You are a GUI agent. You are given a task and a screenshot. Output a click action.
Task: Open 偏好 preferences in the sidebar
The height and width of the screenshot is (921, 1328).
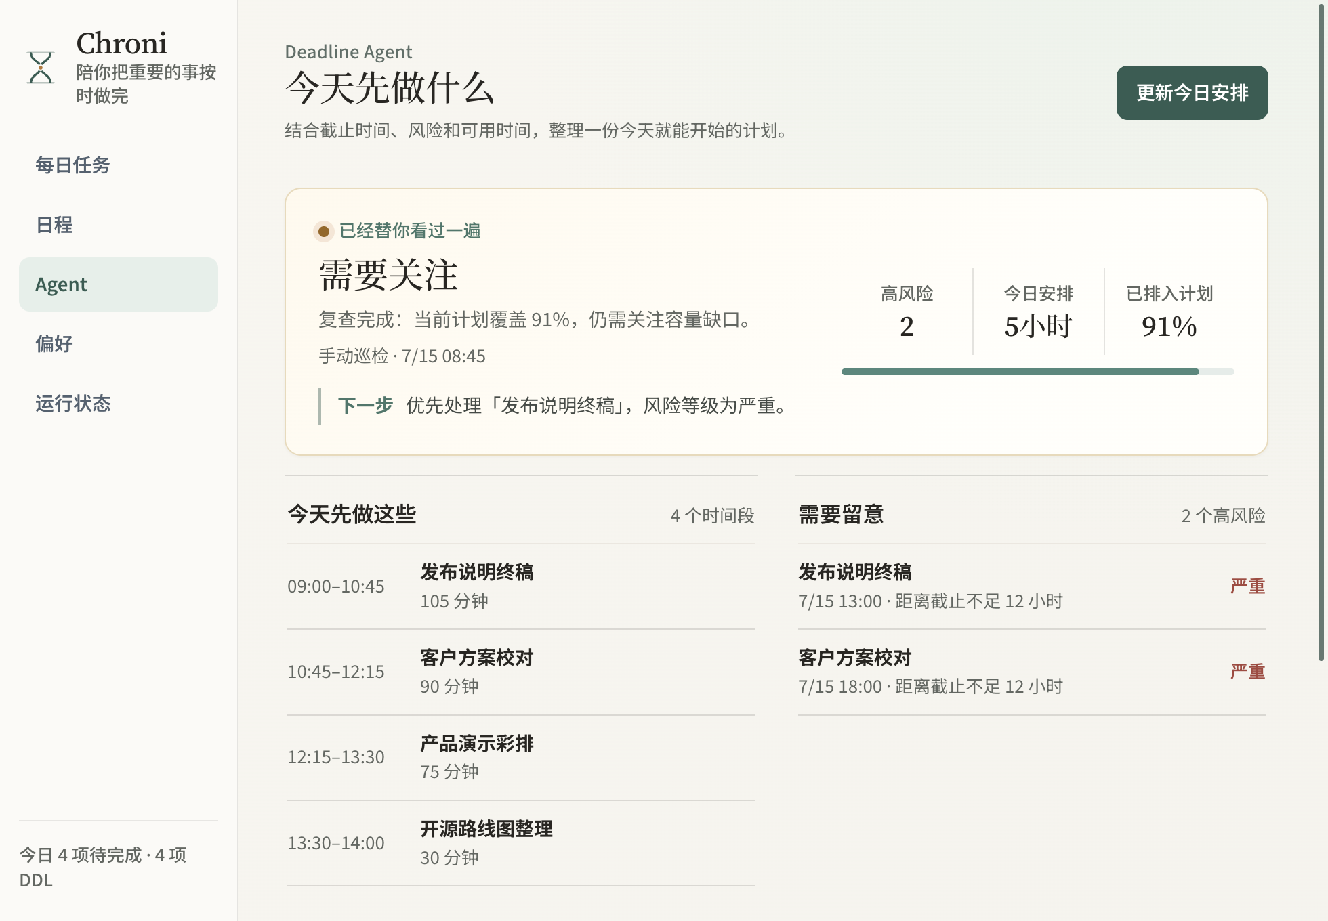click(119, 344)
